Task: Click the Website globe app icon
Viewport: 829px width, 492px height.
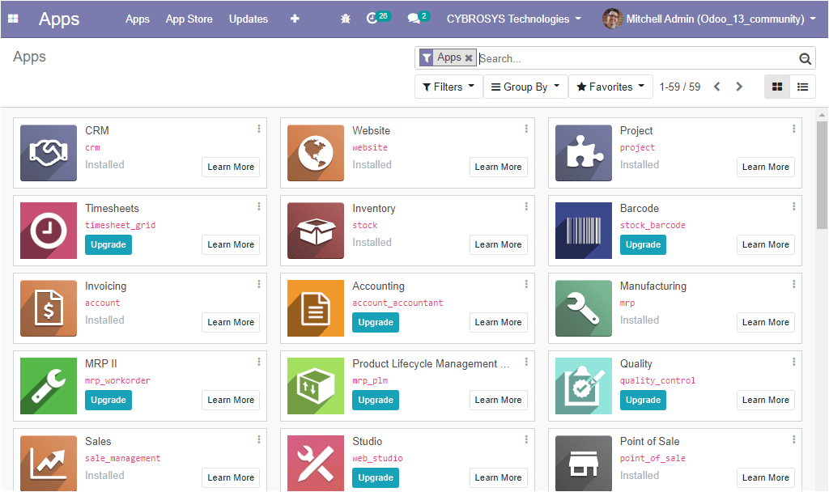Action: (x=316, y=153)
